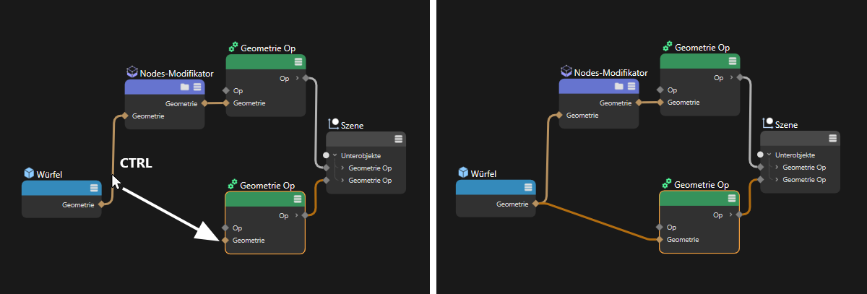Click Geometrie input of selected Geometrie Op, right image
This screenshot has width=867, height=294.
pos(660,240)
